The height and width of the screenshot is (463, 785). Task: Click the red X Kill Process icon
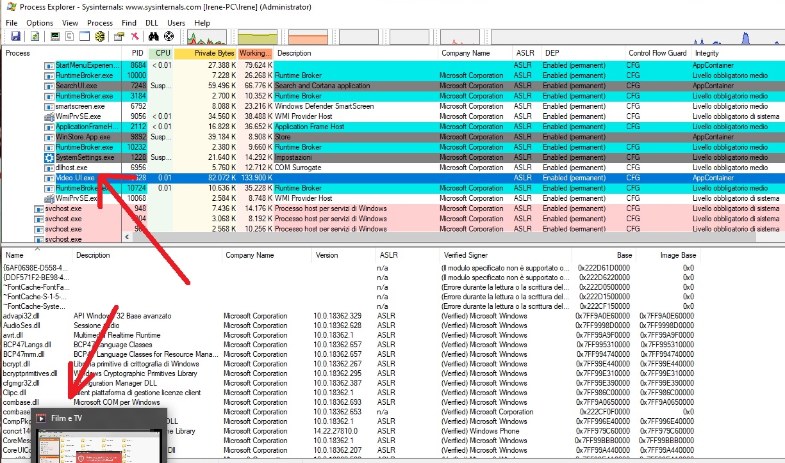(x=135, y=36)
